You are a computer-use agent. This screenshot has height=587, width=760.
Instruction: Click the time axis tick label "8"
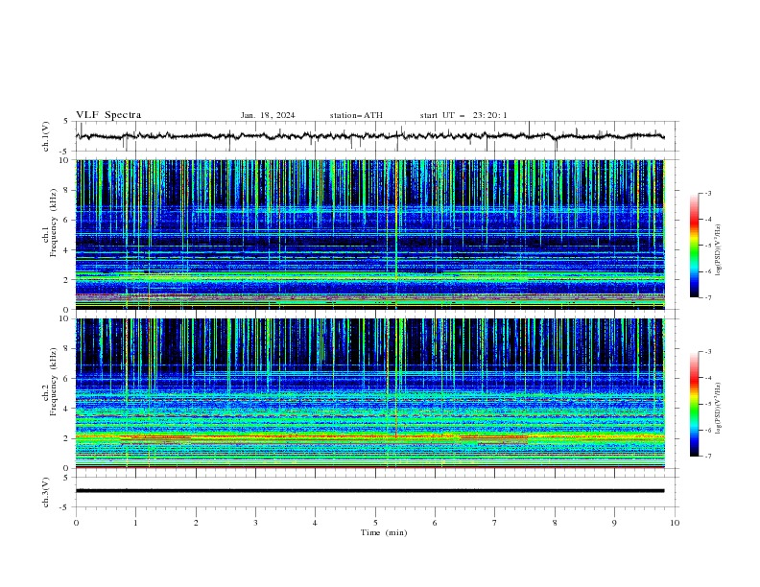point(555,523)
